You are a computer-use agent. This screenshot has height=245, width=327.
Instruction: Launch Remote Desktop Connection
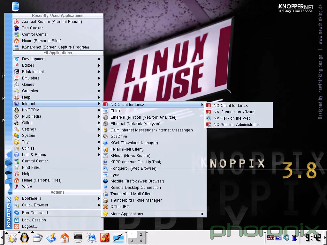(154, 188)
